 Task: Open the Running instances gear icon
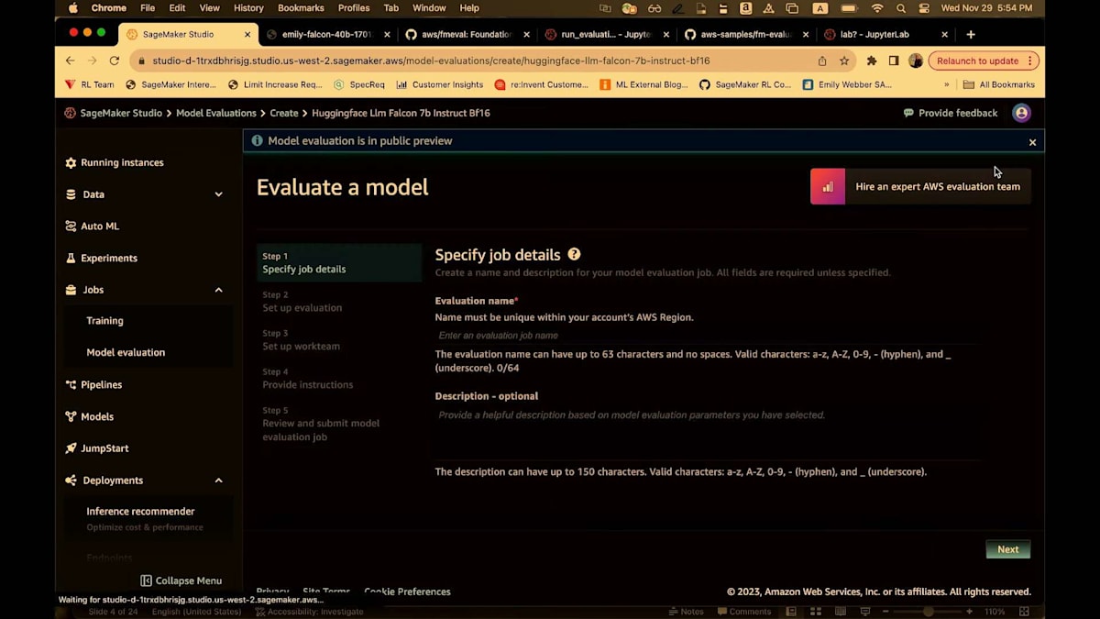coord(71,162)
